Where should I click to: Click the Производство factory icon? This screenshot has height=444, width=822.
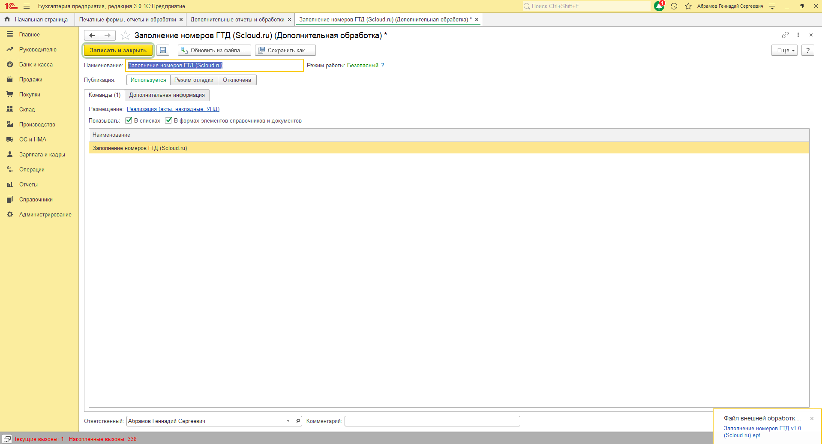(10, 124)
